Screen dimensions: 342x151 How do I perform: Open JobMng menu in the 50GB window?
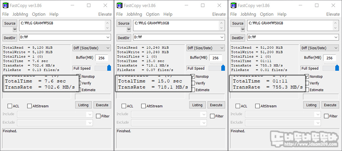248,14
